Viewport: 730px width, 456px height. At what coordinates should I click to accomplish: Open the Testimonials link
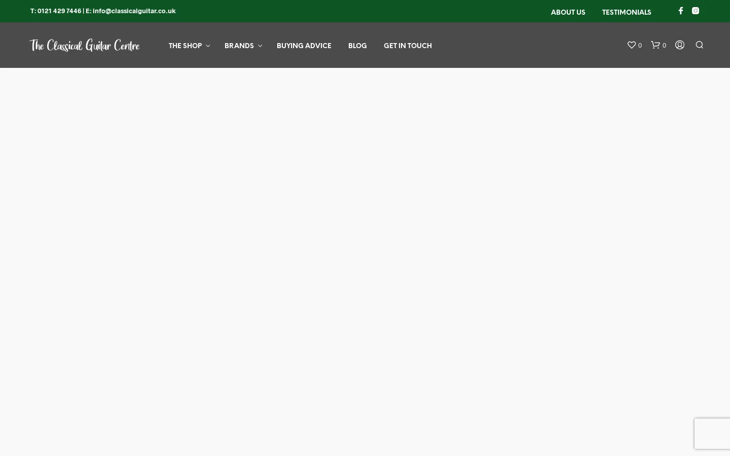click(x=627, y=13)
